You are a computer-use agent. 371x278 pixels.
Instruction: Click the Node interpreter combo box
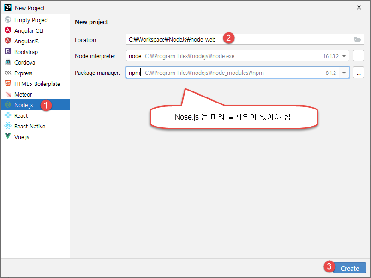point(238,56)
